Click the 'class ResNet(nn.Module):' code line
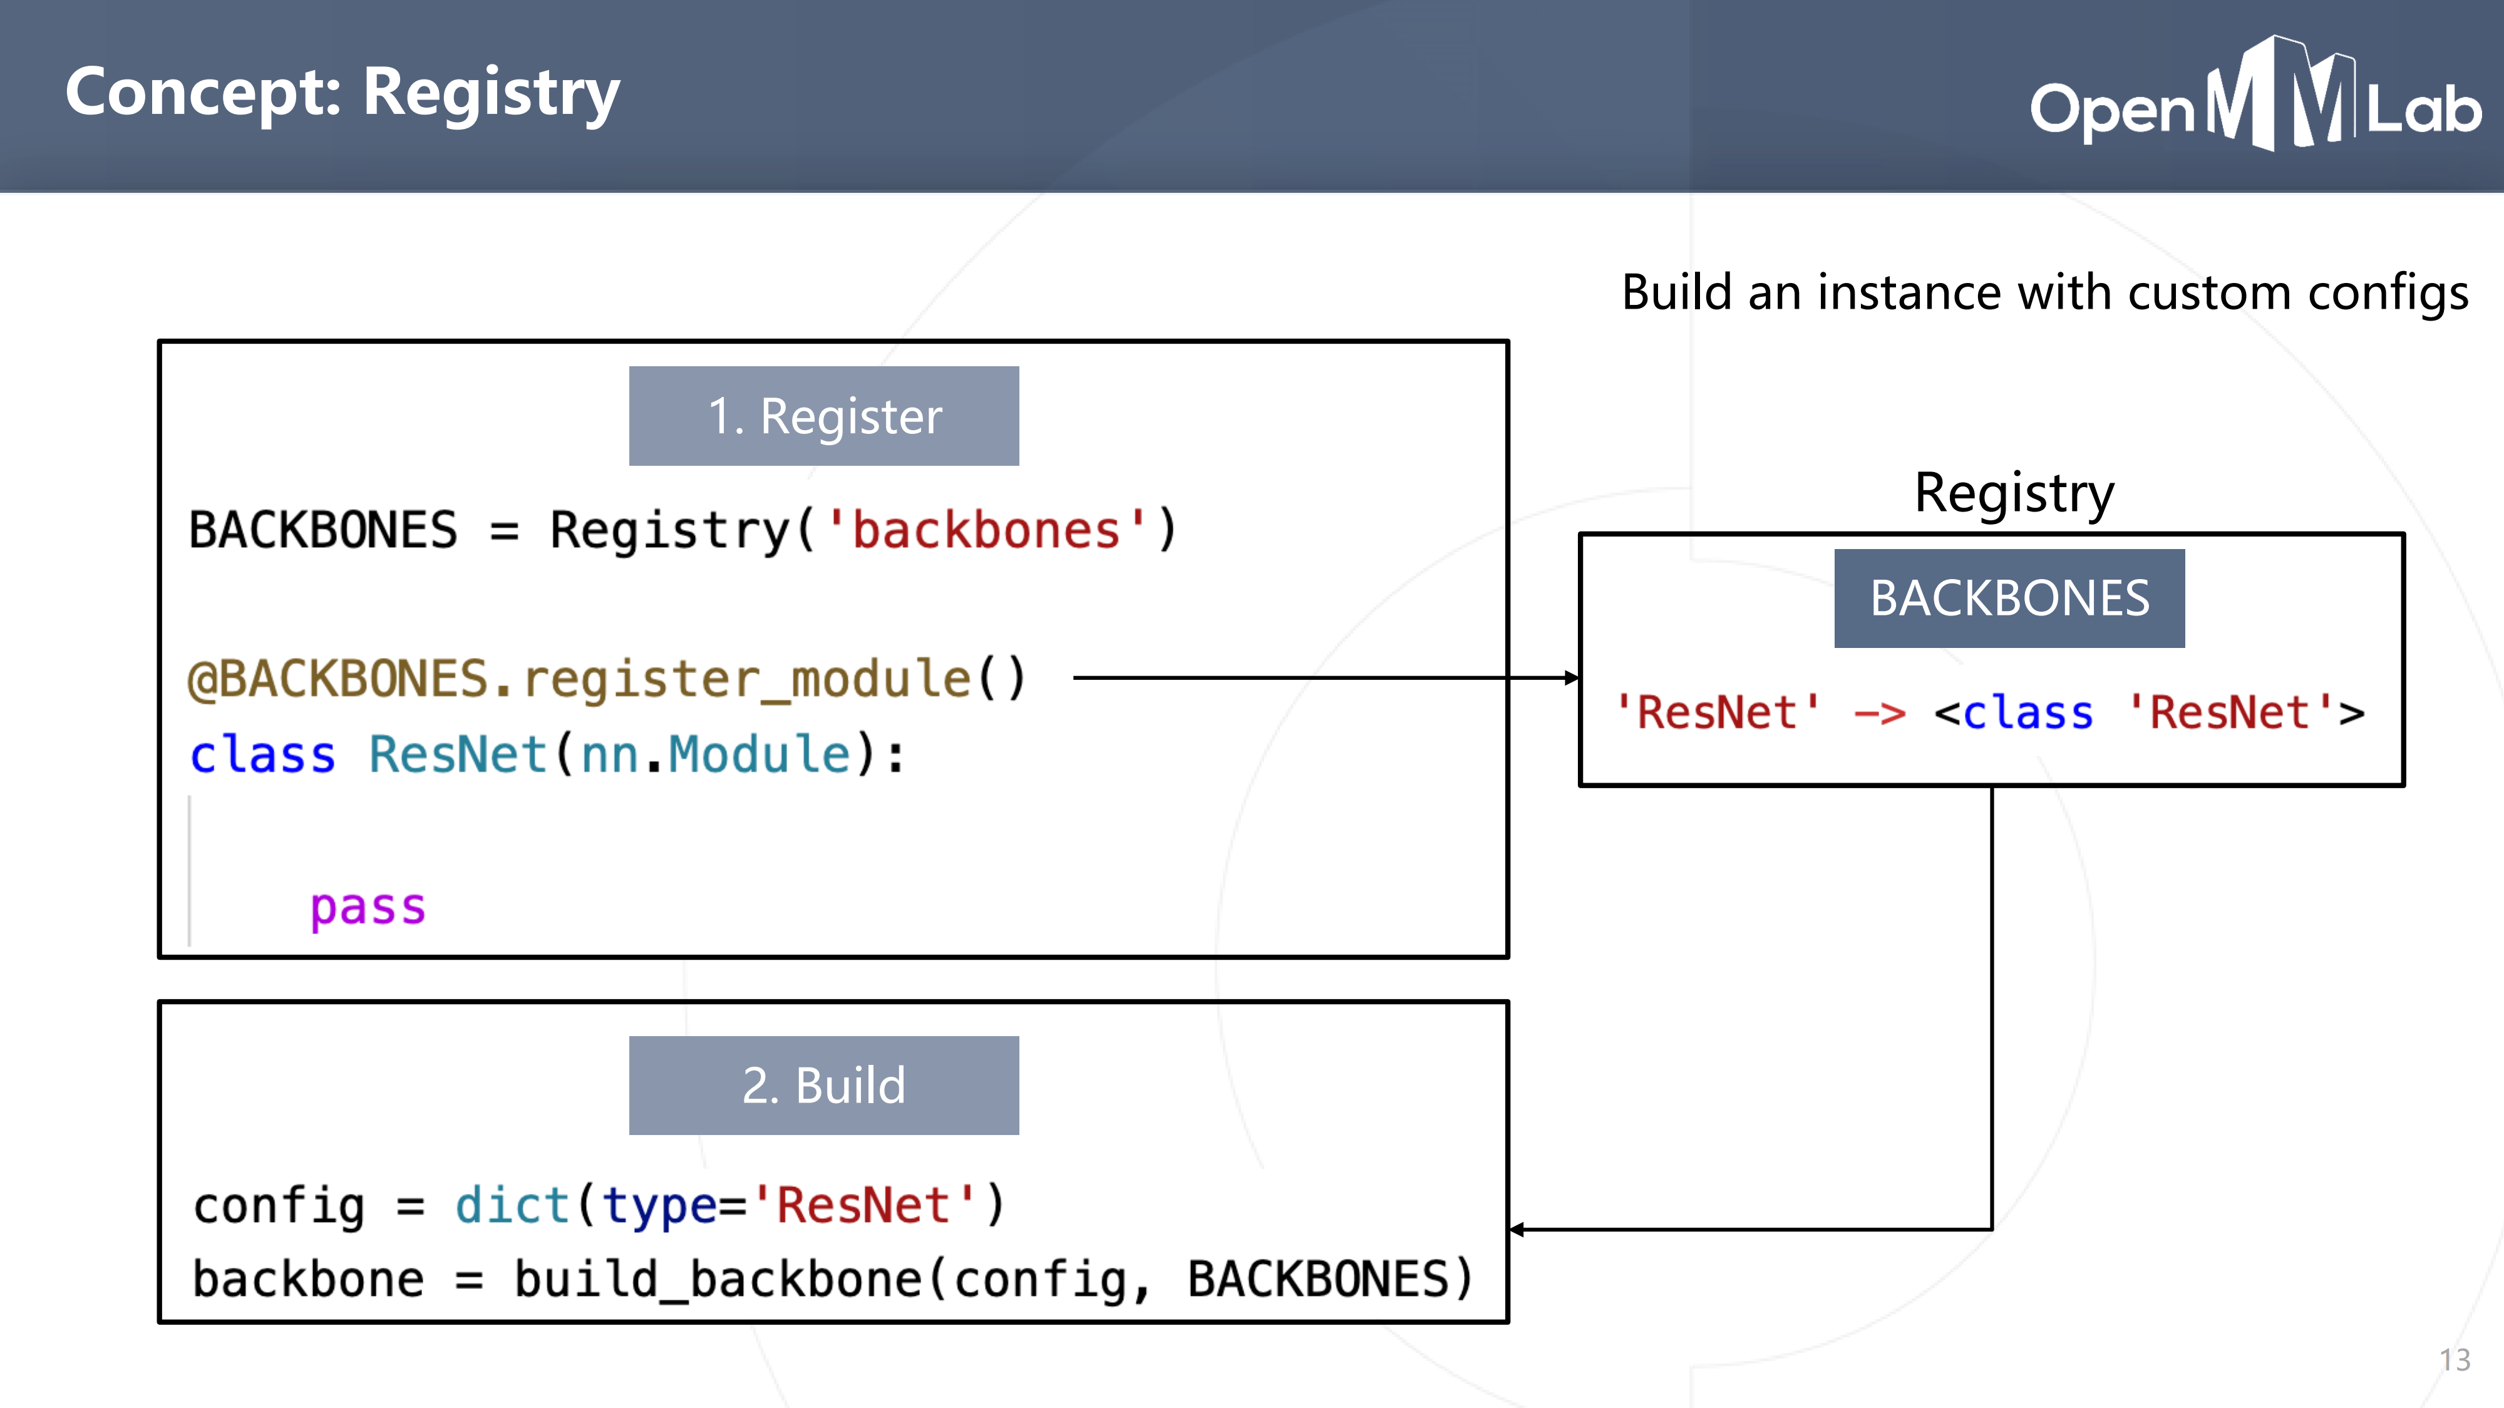This screenshot has height=1408, width=2504. pos(547,755)
